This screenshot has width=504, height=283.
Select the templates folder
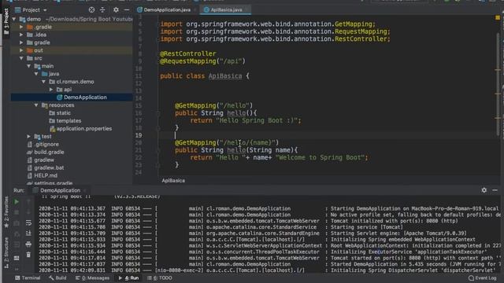[65, 120]
